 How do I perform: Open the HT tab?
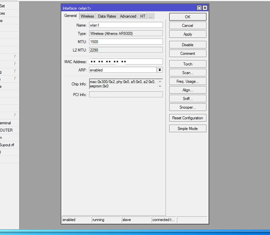[143, 16]
